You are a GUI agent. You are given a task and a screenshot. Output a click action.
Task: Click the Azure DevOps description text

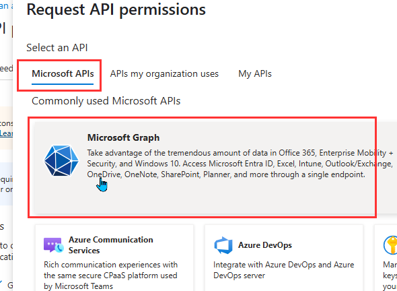[x=283, y=270]
